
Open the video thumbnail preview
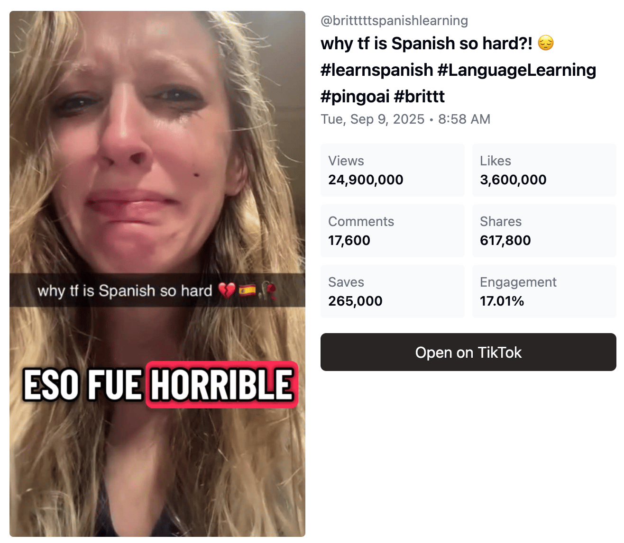(x=157, y=274)
